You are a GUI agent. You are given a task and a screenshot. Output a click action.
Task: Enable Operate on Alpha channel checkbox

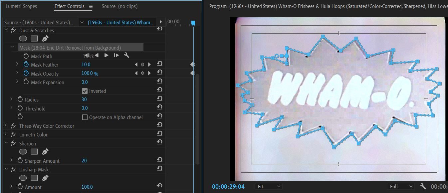coord(85,117)
